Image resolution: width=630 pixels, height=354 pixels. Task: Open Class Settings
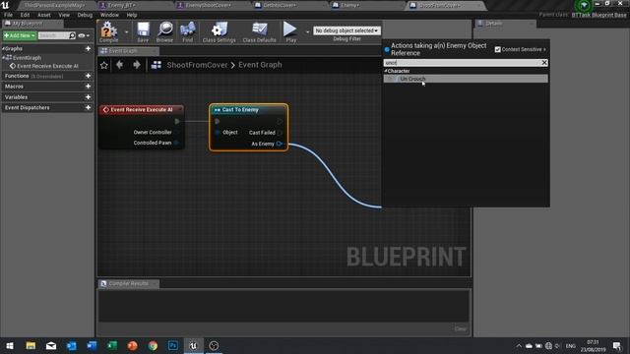click(x=219, y=31)
